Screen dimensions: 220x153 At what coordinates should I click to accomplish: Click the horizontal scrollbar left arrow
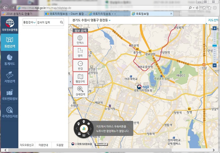click(x=5, y=150)
